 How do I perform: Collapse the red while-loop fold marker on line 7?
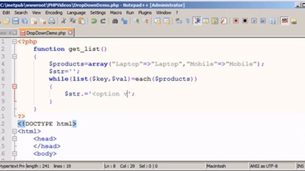[14, 86]
